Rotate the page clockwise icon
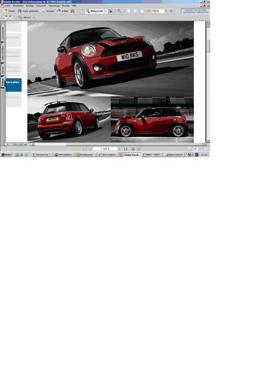This screenshot has width=258, height=387. coord(5,17)
